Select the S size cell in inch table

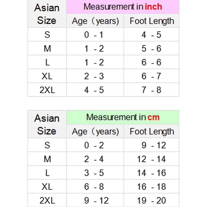pos(47,35)
